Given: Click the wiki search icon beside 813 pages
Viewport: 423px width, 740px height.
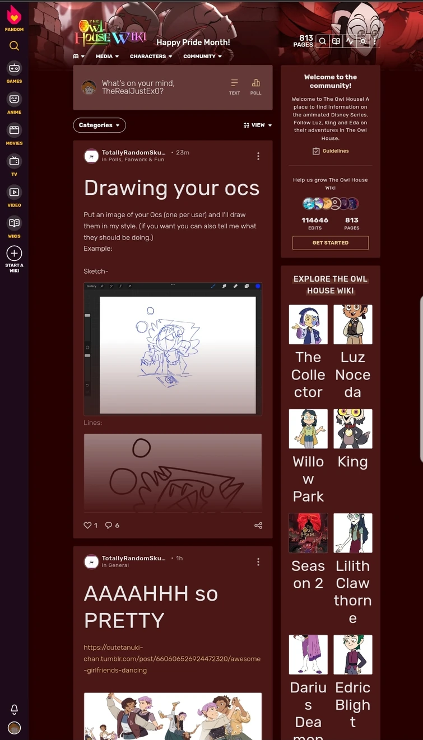Looking at the screenshot, I should pyautogui.click(x=322, y=41).
